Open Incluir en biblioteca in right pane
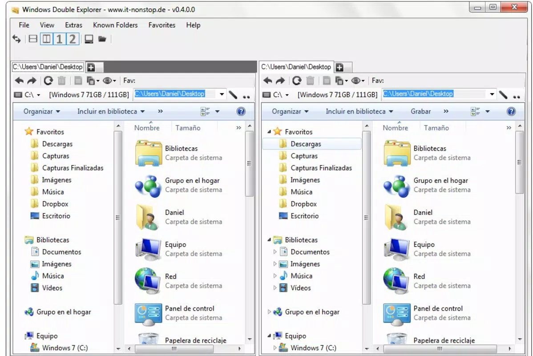 coord(359,112)
